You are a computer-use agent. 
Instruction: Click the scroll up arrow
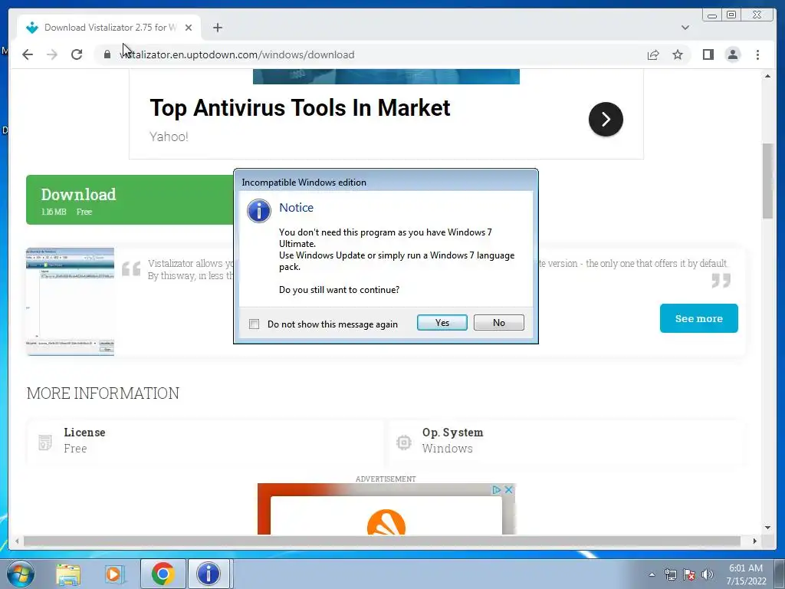[767, 76]
